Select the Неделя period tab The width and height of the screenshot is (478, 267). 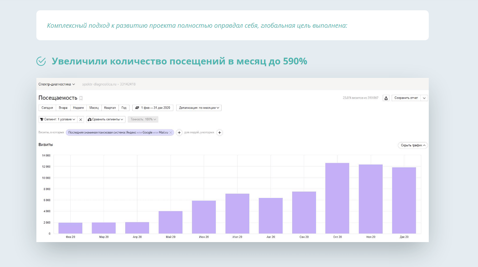click(78, 108)
